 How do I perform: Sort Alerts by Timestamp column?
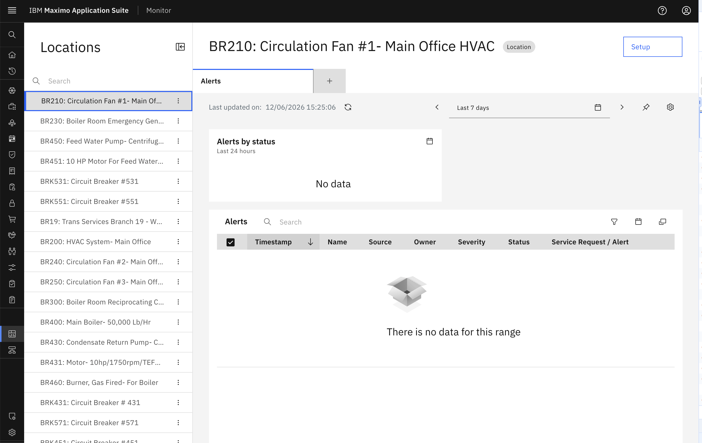click(x=283, y=242)
